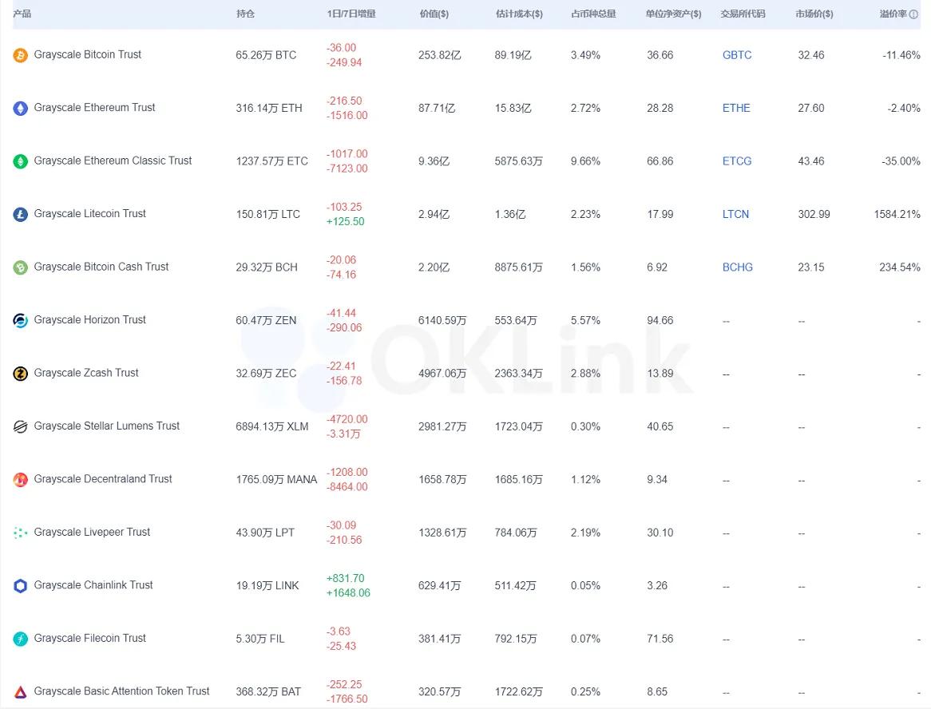Viewport: 931px width, 709px height.
Task: Click the 1日/7日增量 column header
Action: (x=351, y=14)
